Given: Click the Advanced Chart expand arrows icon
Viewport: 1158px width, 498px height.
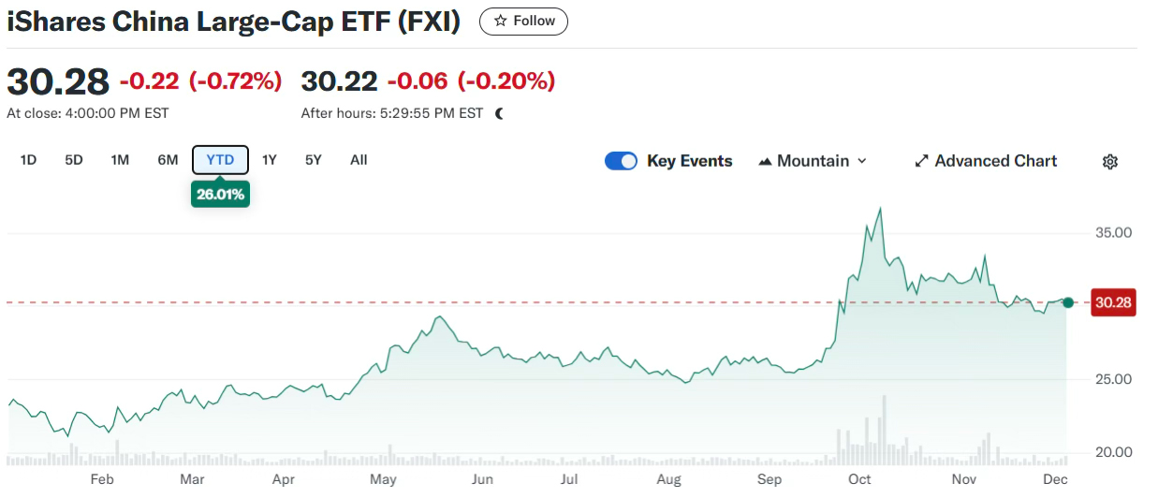Looking at the screenshot, I should (x=921, y=161).
